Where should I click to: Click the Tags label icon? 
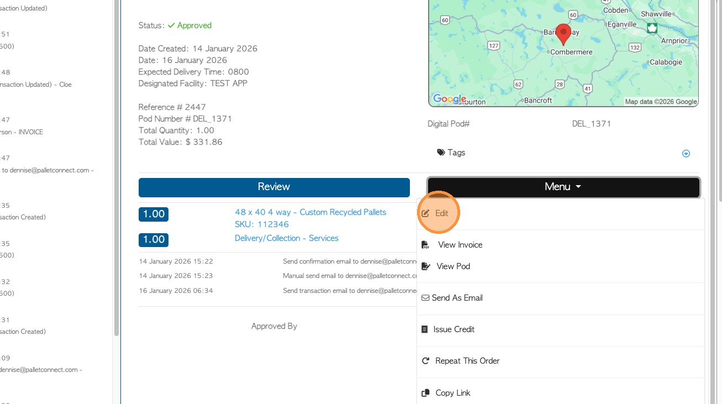[x=441, y=153]
